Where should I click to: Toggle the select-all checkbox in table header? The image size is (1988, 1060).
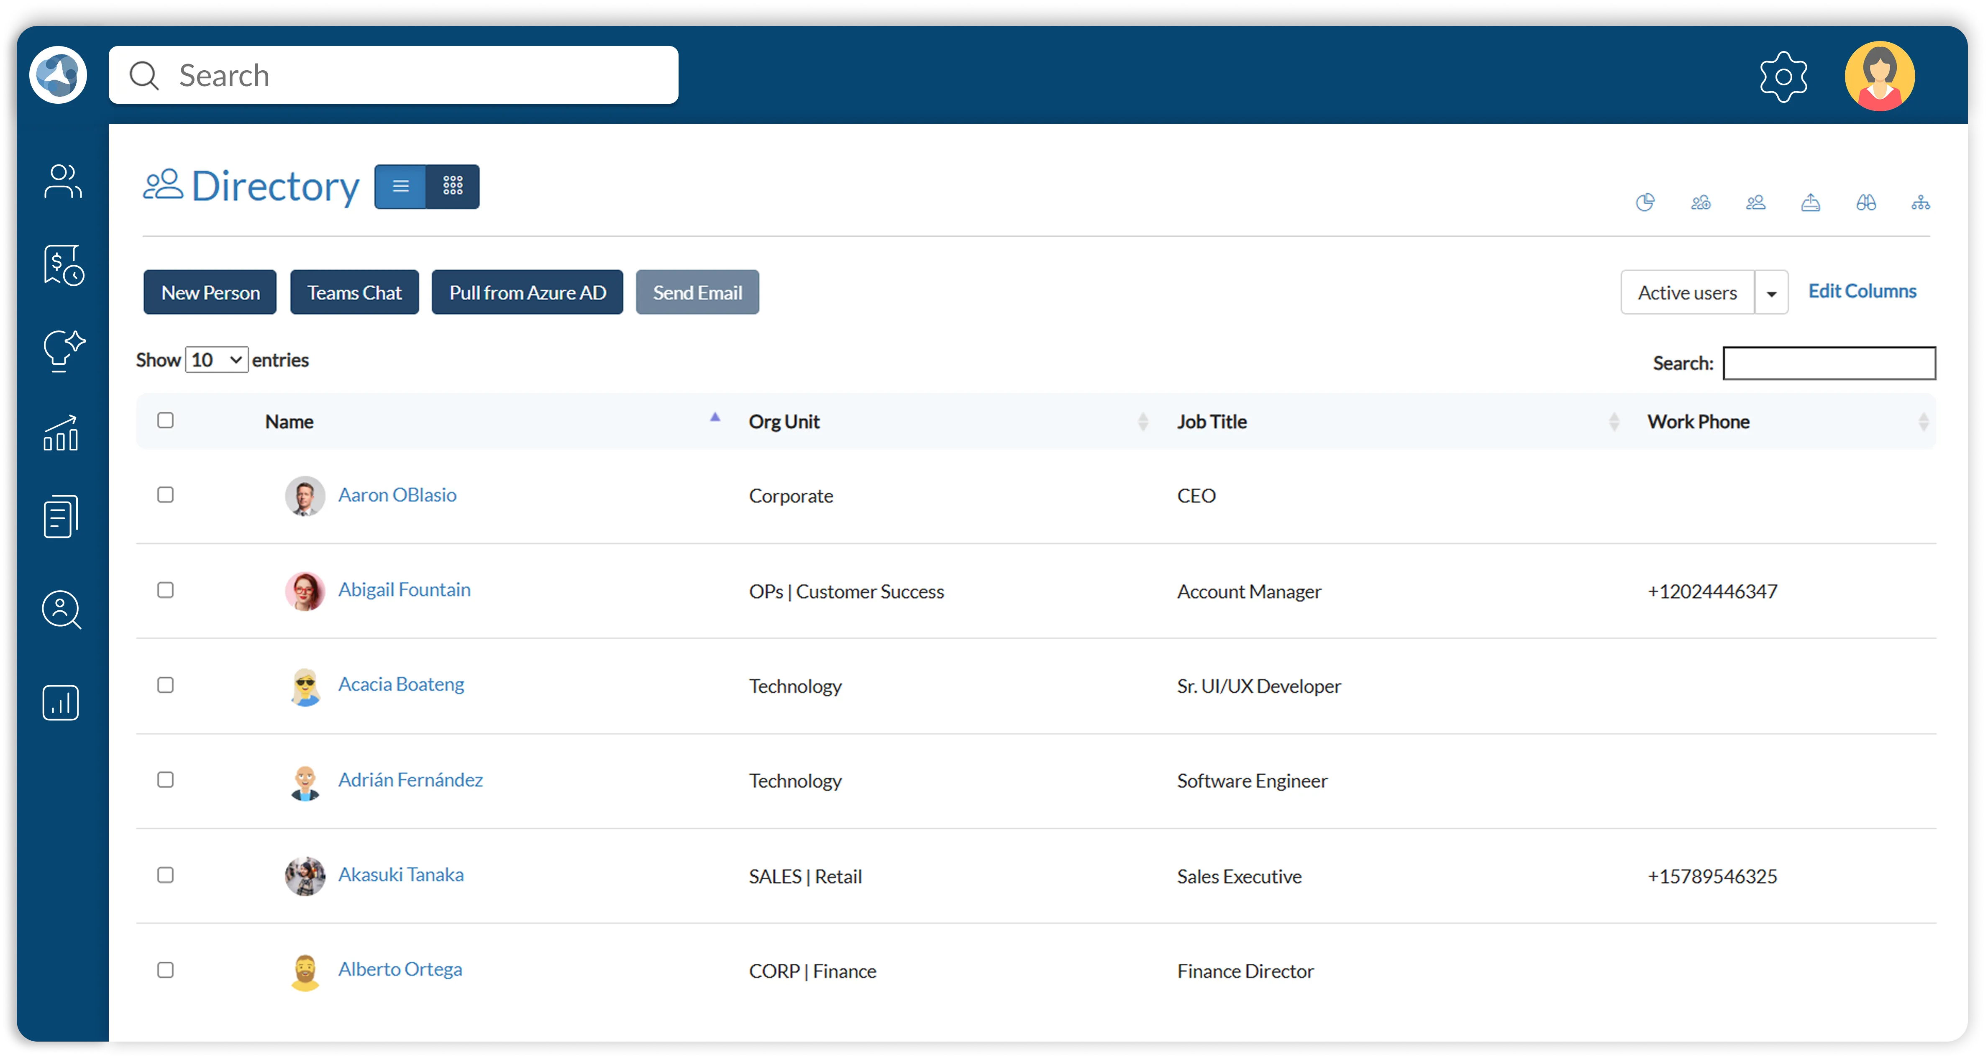[x=165, y=420]
